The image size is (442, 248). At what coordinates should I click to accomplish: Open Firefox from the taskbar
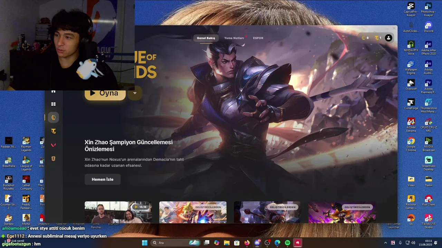[x=247, y=243]
